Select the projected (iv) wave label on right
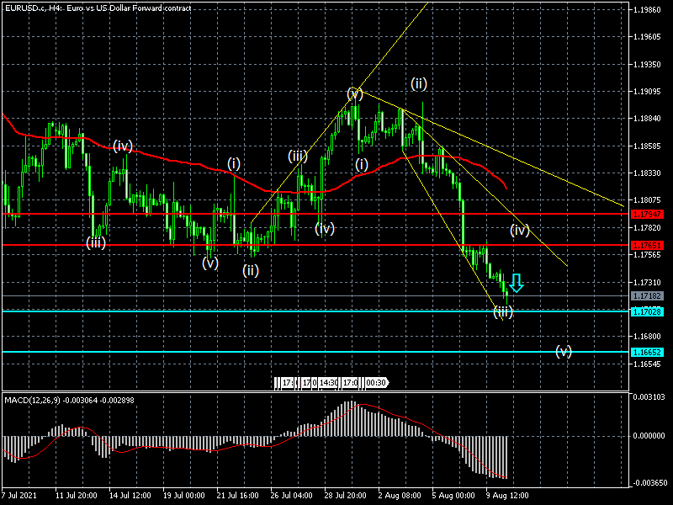 click(519, 230)
